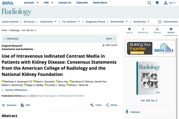Go to All Issues
The height and width of the screenshot is (119, 179).
tap(29, 22)
